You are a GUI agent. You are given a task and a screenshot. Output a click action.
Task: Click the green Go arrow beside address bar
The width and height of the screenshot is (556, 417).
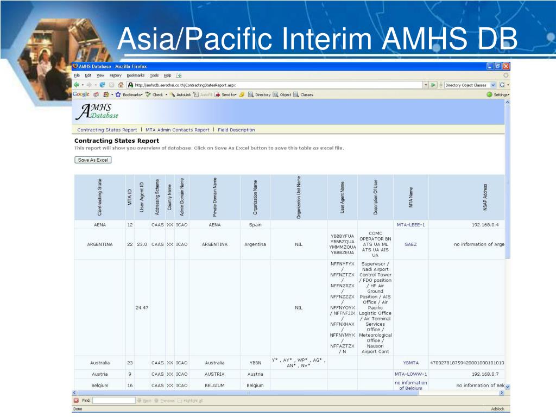coord(433,85)
